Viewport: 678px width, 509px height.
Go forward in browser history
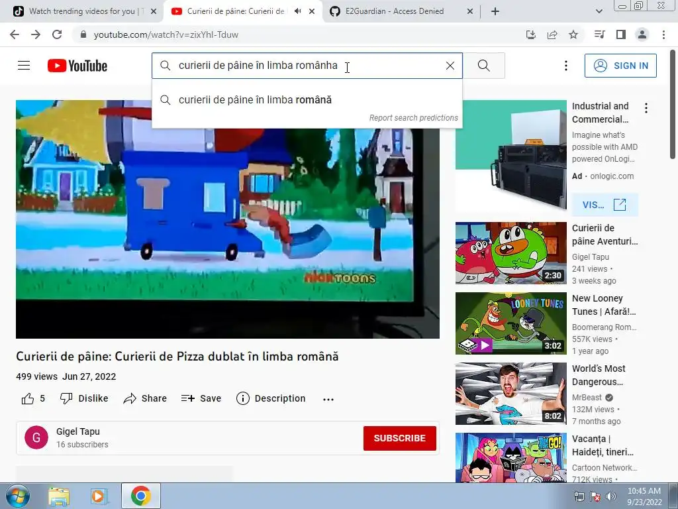[x=36, y=34]
